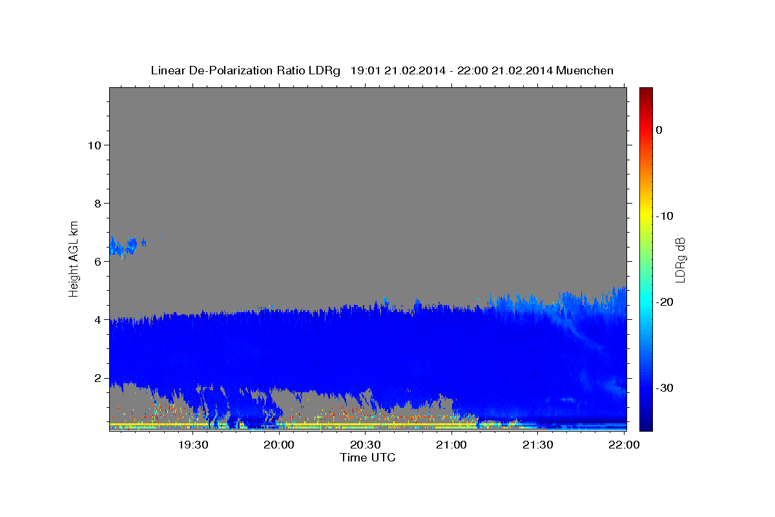Click the height axis label '4'
The height and width of the screenshot is (517, 775).
(x=97, y=319)
